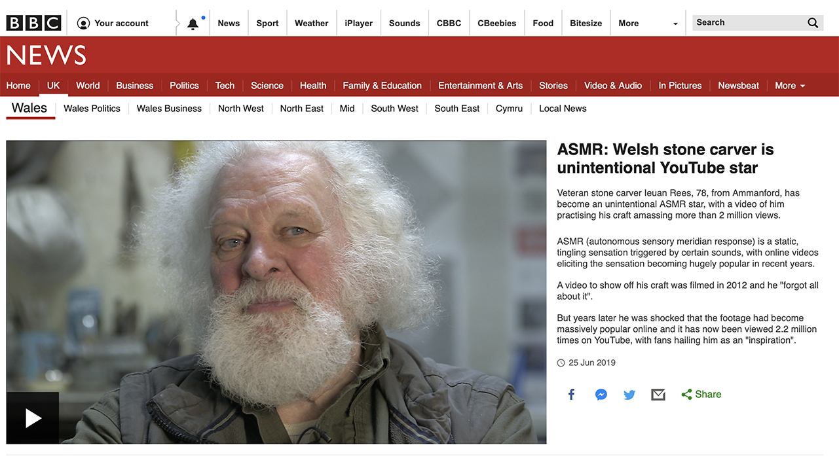Go to the Health tab
The height and width of the screenshot is (466, 839).
313,86
